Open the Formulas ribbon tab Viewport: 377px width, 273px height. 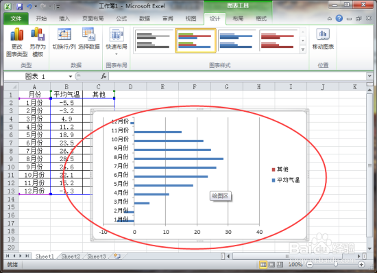point(121,19)
